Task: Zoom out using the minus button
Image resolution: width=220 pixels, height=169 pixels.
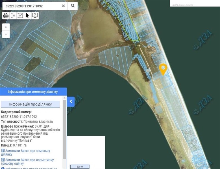Action: point(6,34)
